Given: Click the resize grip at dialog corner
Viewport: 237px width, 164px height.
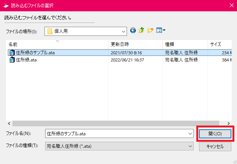Looking at the screenshot, I should pos(235,162).
